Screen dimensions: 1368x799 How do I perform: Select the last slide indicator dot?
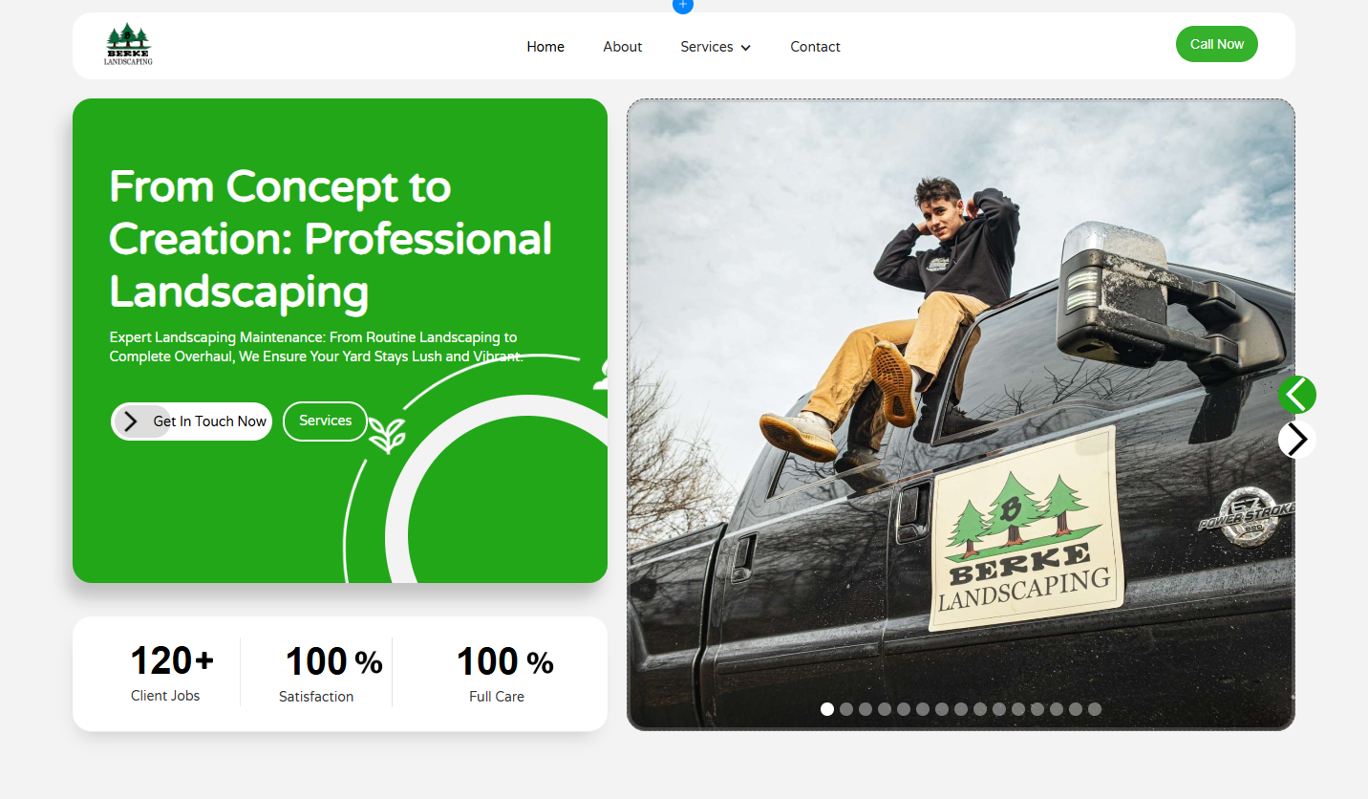[x=1095, y=709]
